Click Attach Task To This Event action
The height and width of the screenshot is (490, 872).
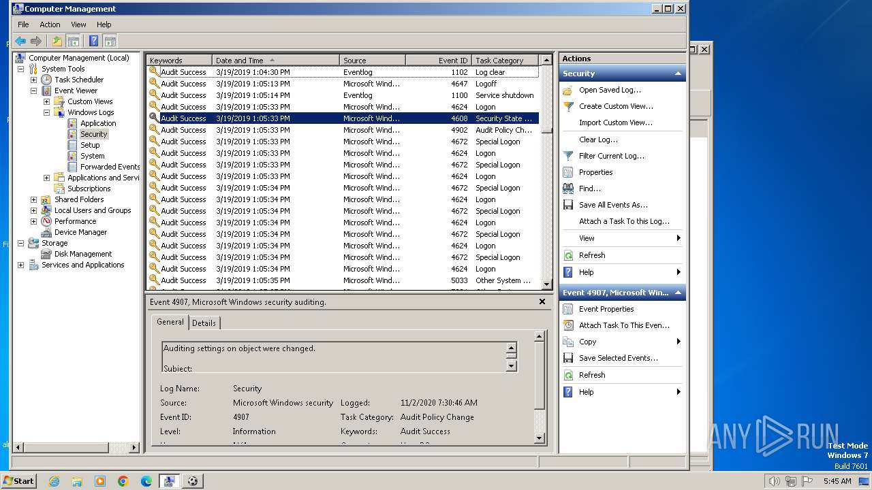[x=624, y=325]
